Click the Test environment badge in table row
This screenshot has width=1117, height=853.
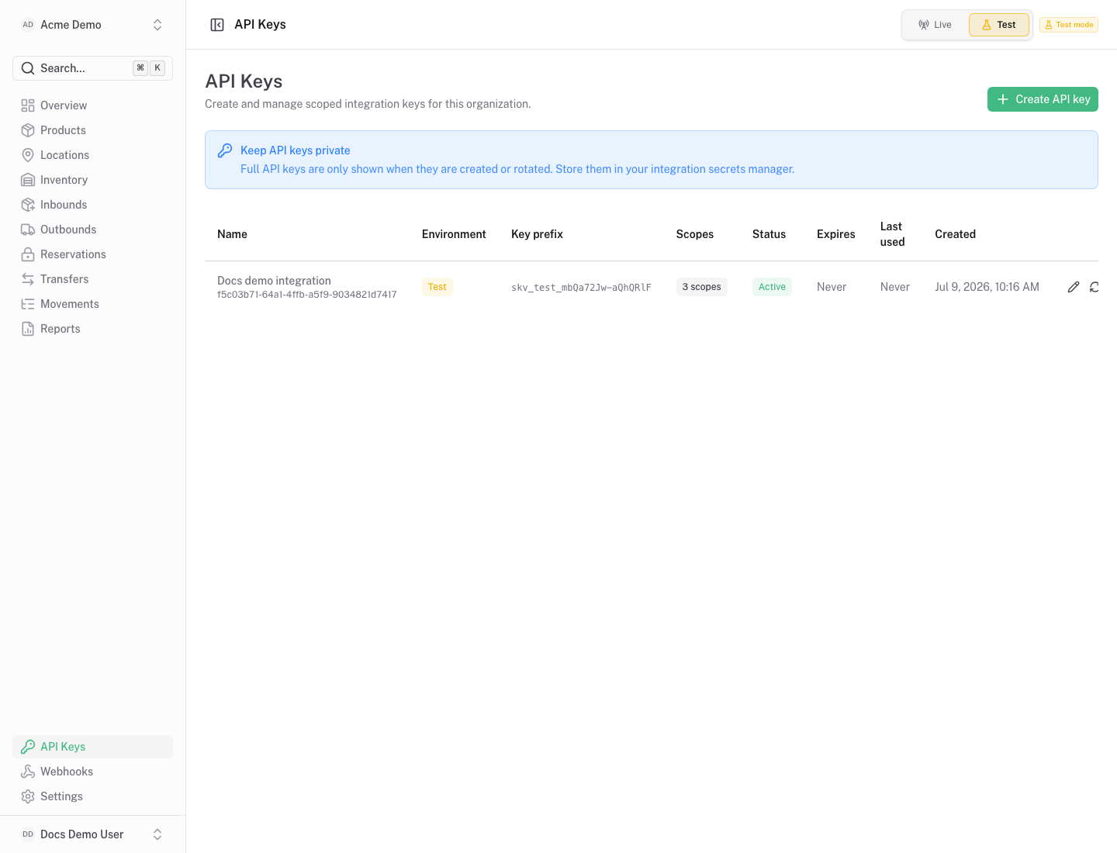pyautogui.click(x=437, y=287)
